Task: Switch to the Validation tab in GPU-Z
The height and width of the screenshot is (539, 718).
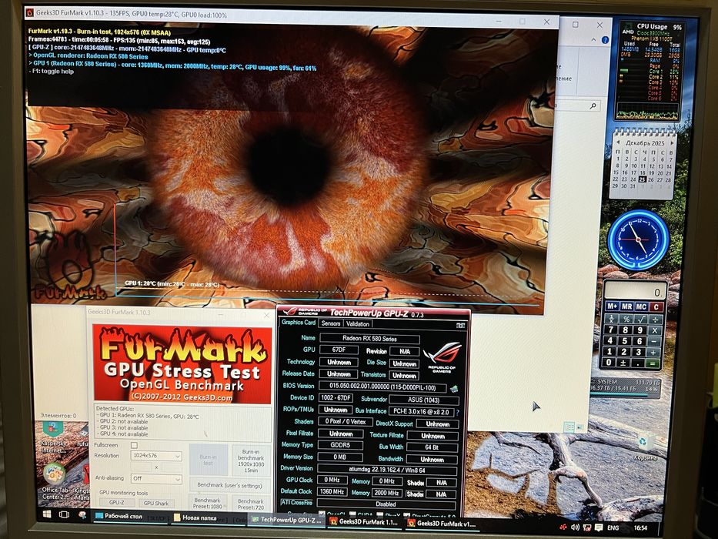Action: click(358, 323)
